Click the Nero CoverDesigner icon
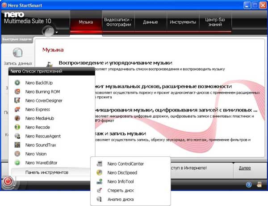 [17, 100]
